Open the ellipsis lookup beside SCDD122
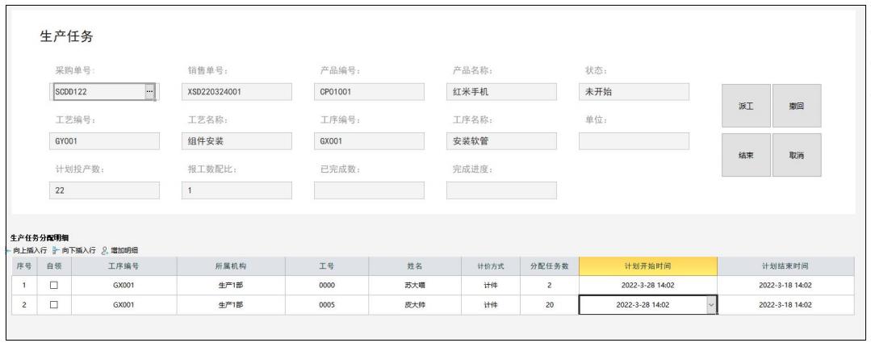 (149, 92)
